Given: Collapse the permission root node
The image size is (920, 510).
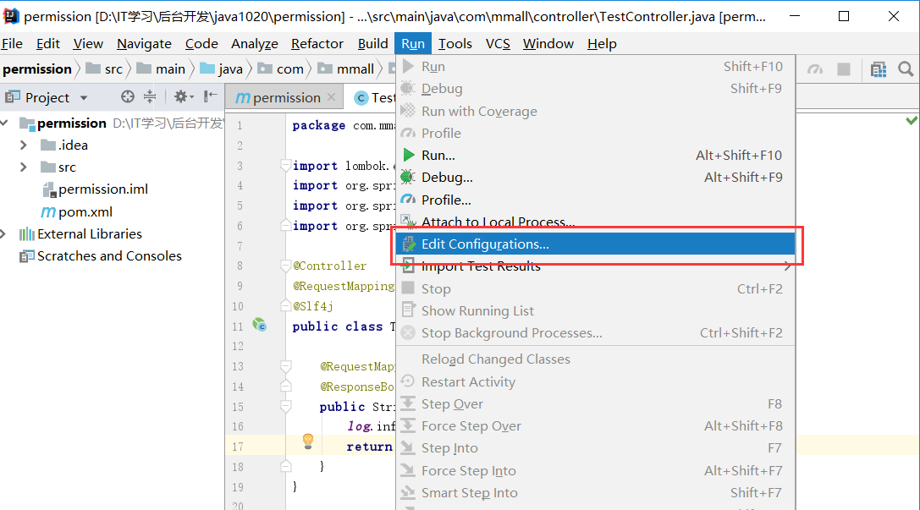Looking at the screenshot, I should pyautogui.click(x=5, y=123).
